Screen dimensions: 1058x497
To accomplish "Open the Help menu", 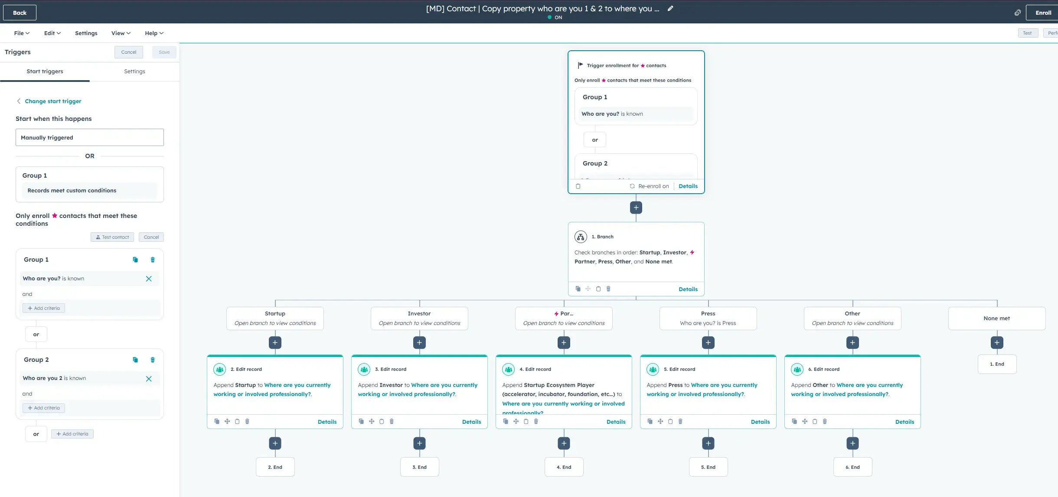I will (153, 33).
